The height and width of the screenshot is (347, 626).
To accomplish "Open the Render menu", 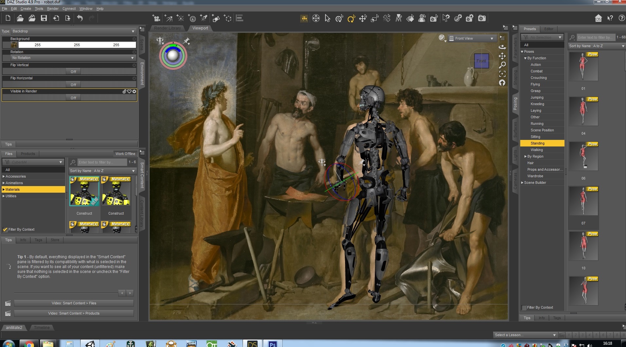I will [x=53, y=9].
